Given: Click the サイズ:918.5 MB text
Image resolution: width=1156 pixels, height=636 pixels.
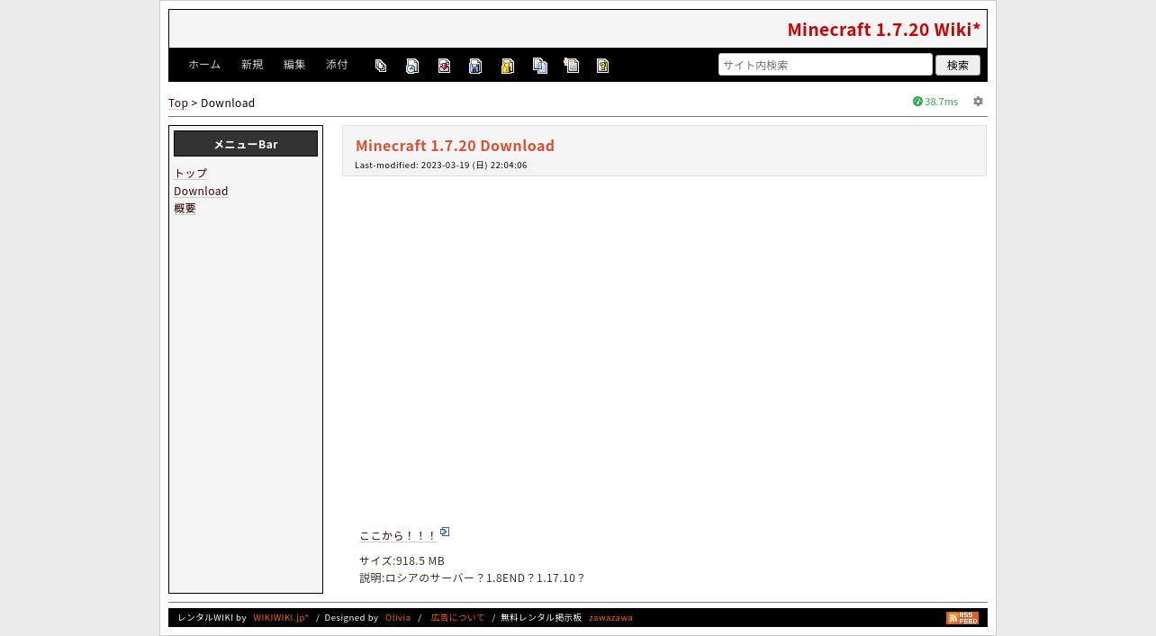Looking at the screenshot, I should click(x=402, y=560).
